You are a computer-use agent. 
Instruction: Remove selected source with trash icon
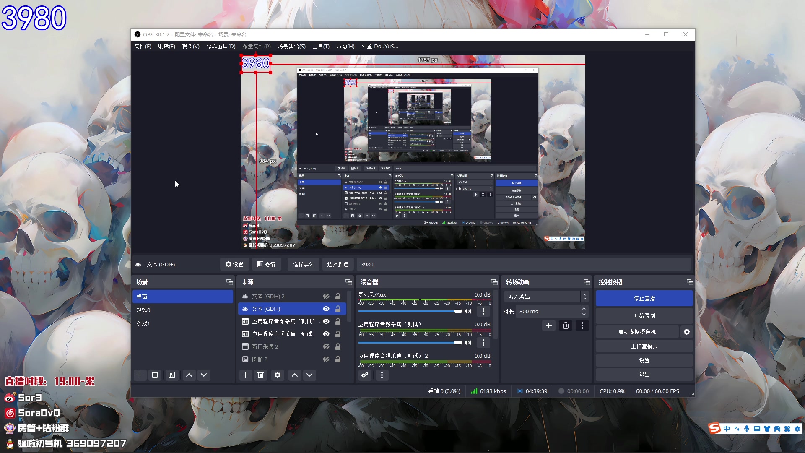pos(260,375)
